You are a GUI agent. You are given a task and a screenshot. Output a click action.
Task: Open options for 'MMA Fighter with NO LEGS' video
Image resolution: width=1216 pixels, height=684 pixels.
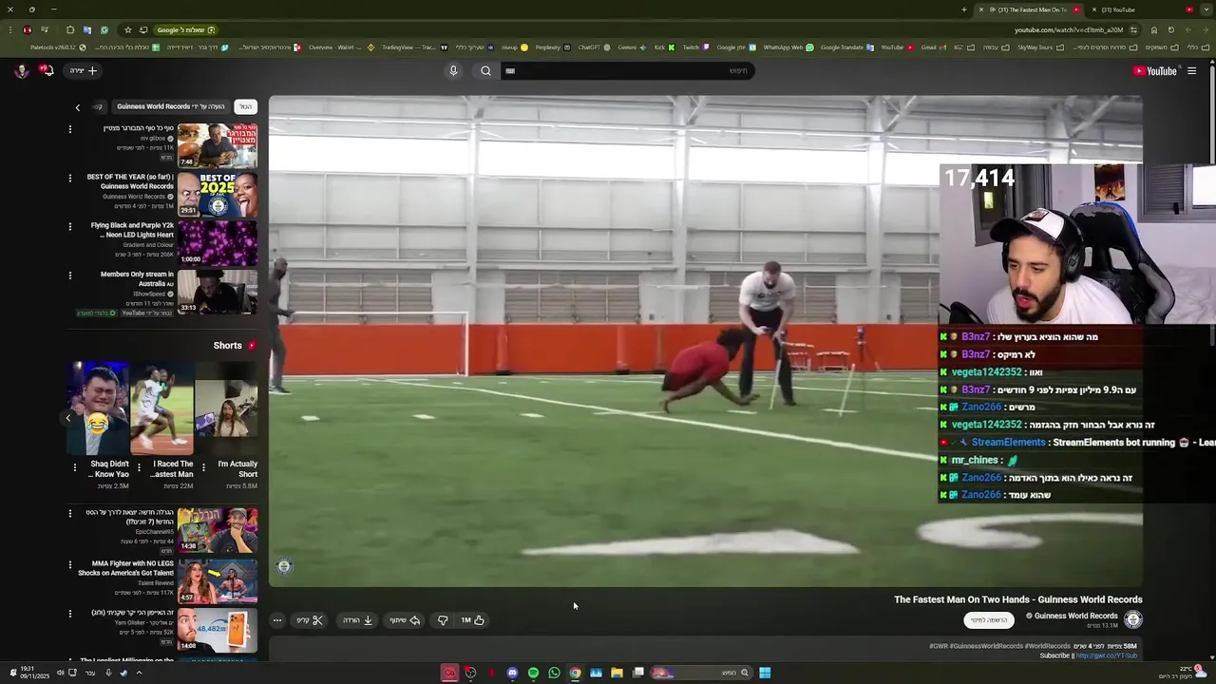69,563
